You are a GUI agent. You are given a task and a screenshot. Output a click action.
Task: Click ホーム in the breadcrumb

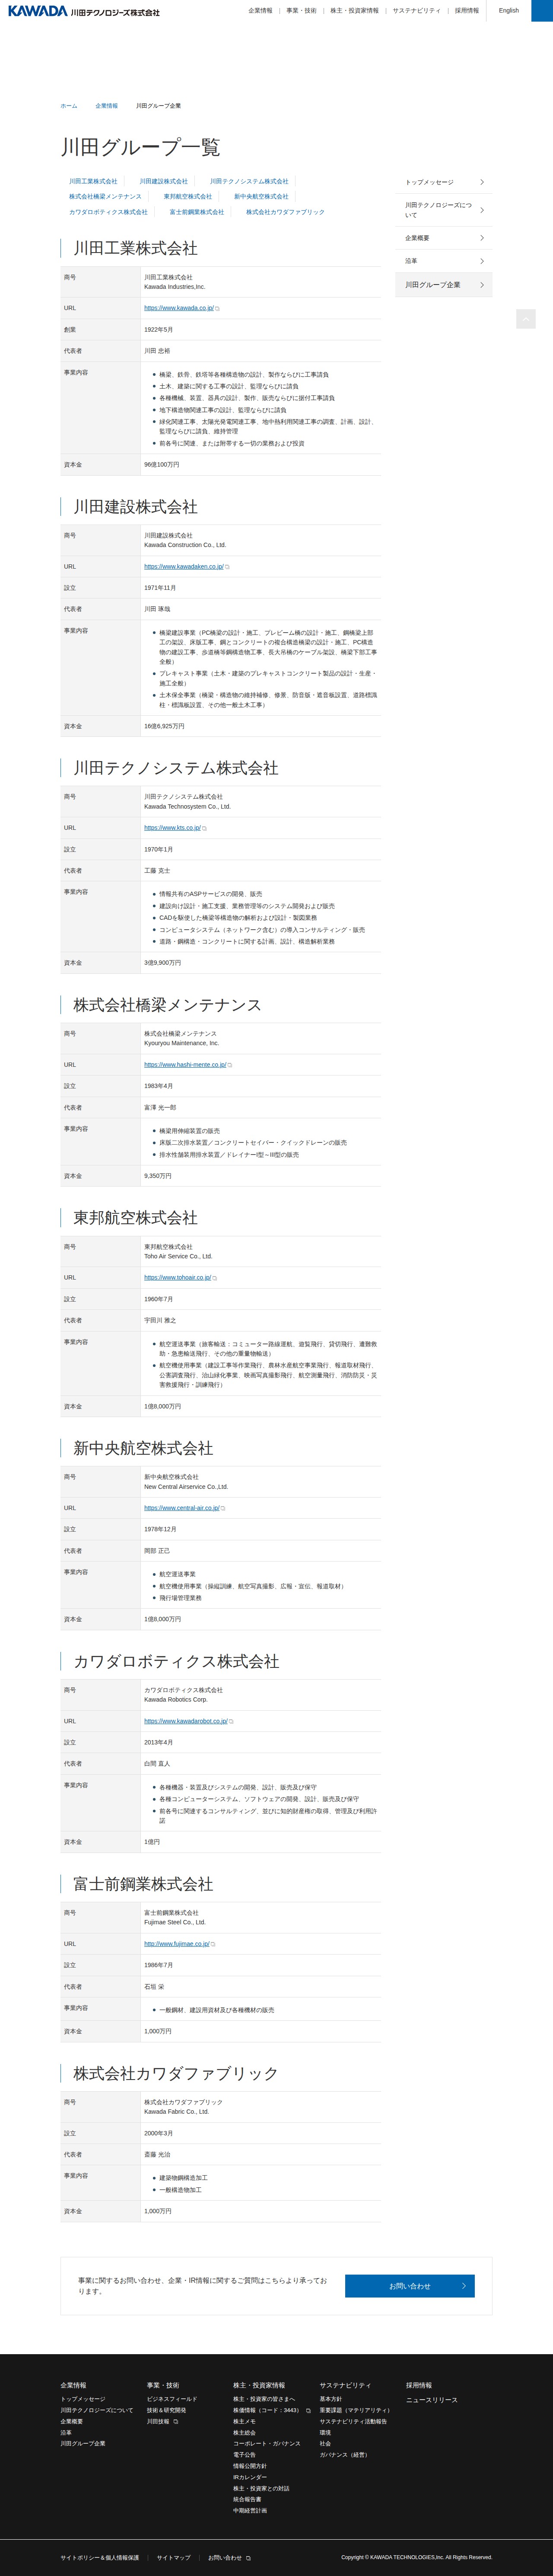click(69, 106)
